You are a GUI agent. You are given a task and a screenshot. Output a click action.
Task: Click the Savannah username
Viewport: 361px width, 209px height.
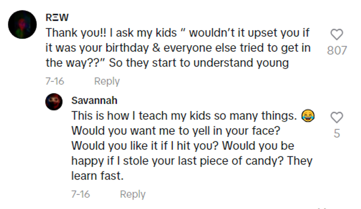tap(94, 100)
